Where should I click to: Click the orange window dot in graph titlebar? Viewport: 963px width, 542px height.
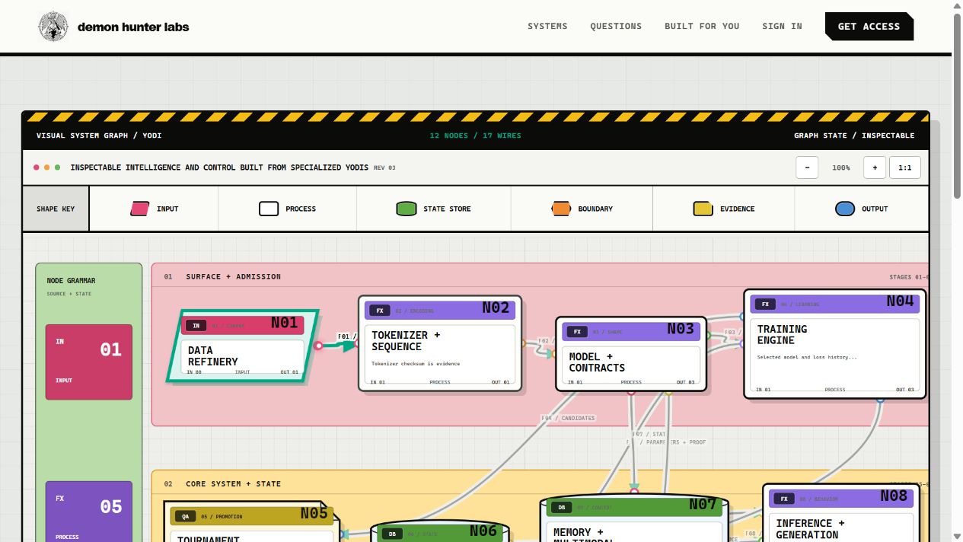46,167
